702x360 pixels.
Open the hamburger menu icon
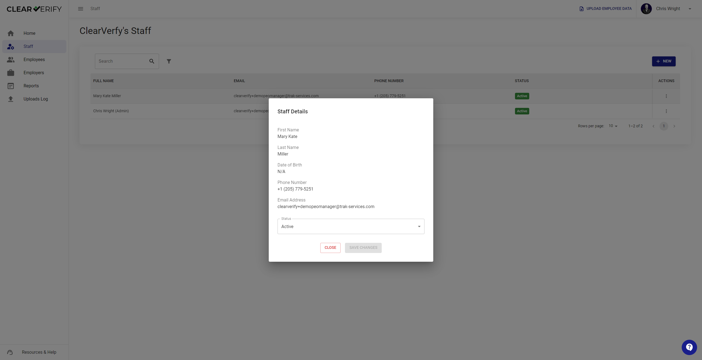81,9
